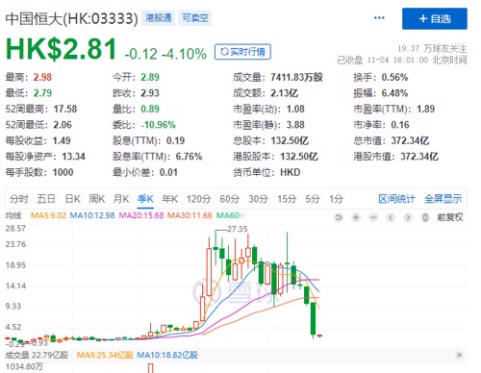Click the 27.35 peak price marker
Image resolution: width=481 pixels, height=373 pixels.
pyautogui.click(x=238, y=229)
